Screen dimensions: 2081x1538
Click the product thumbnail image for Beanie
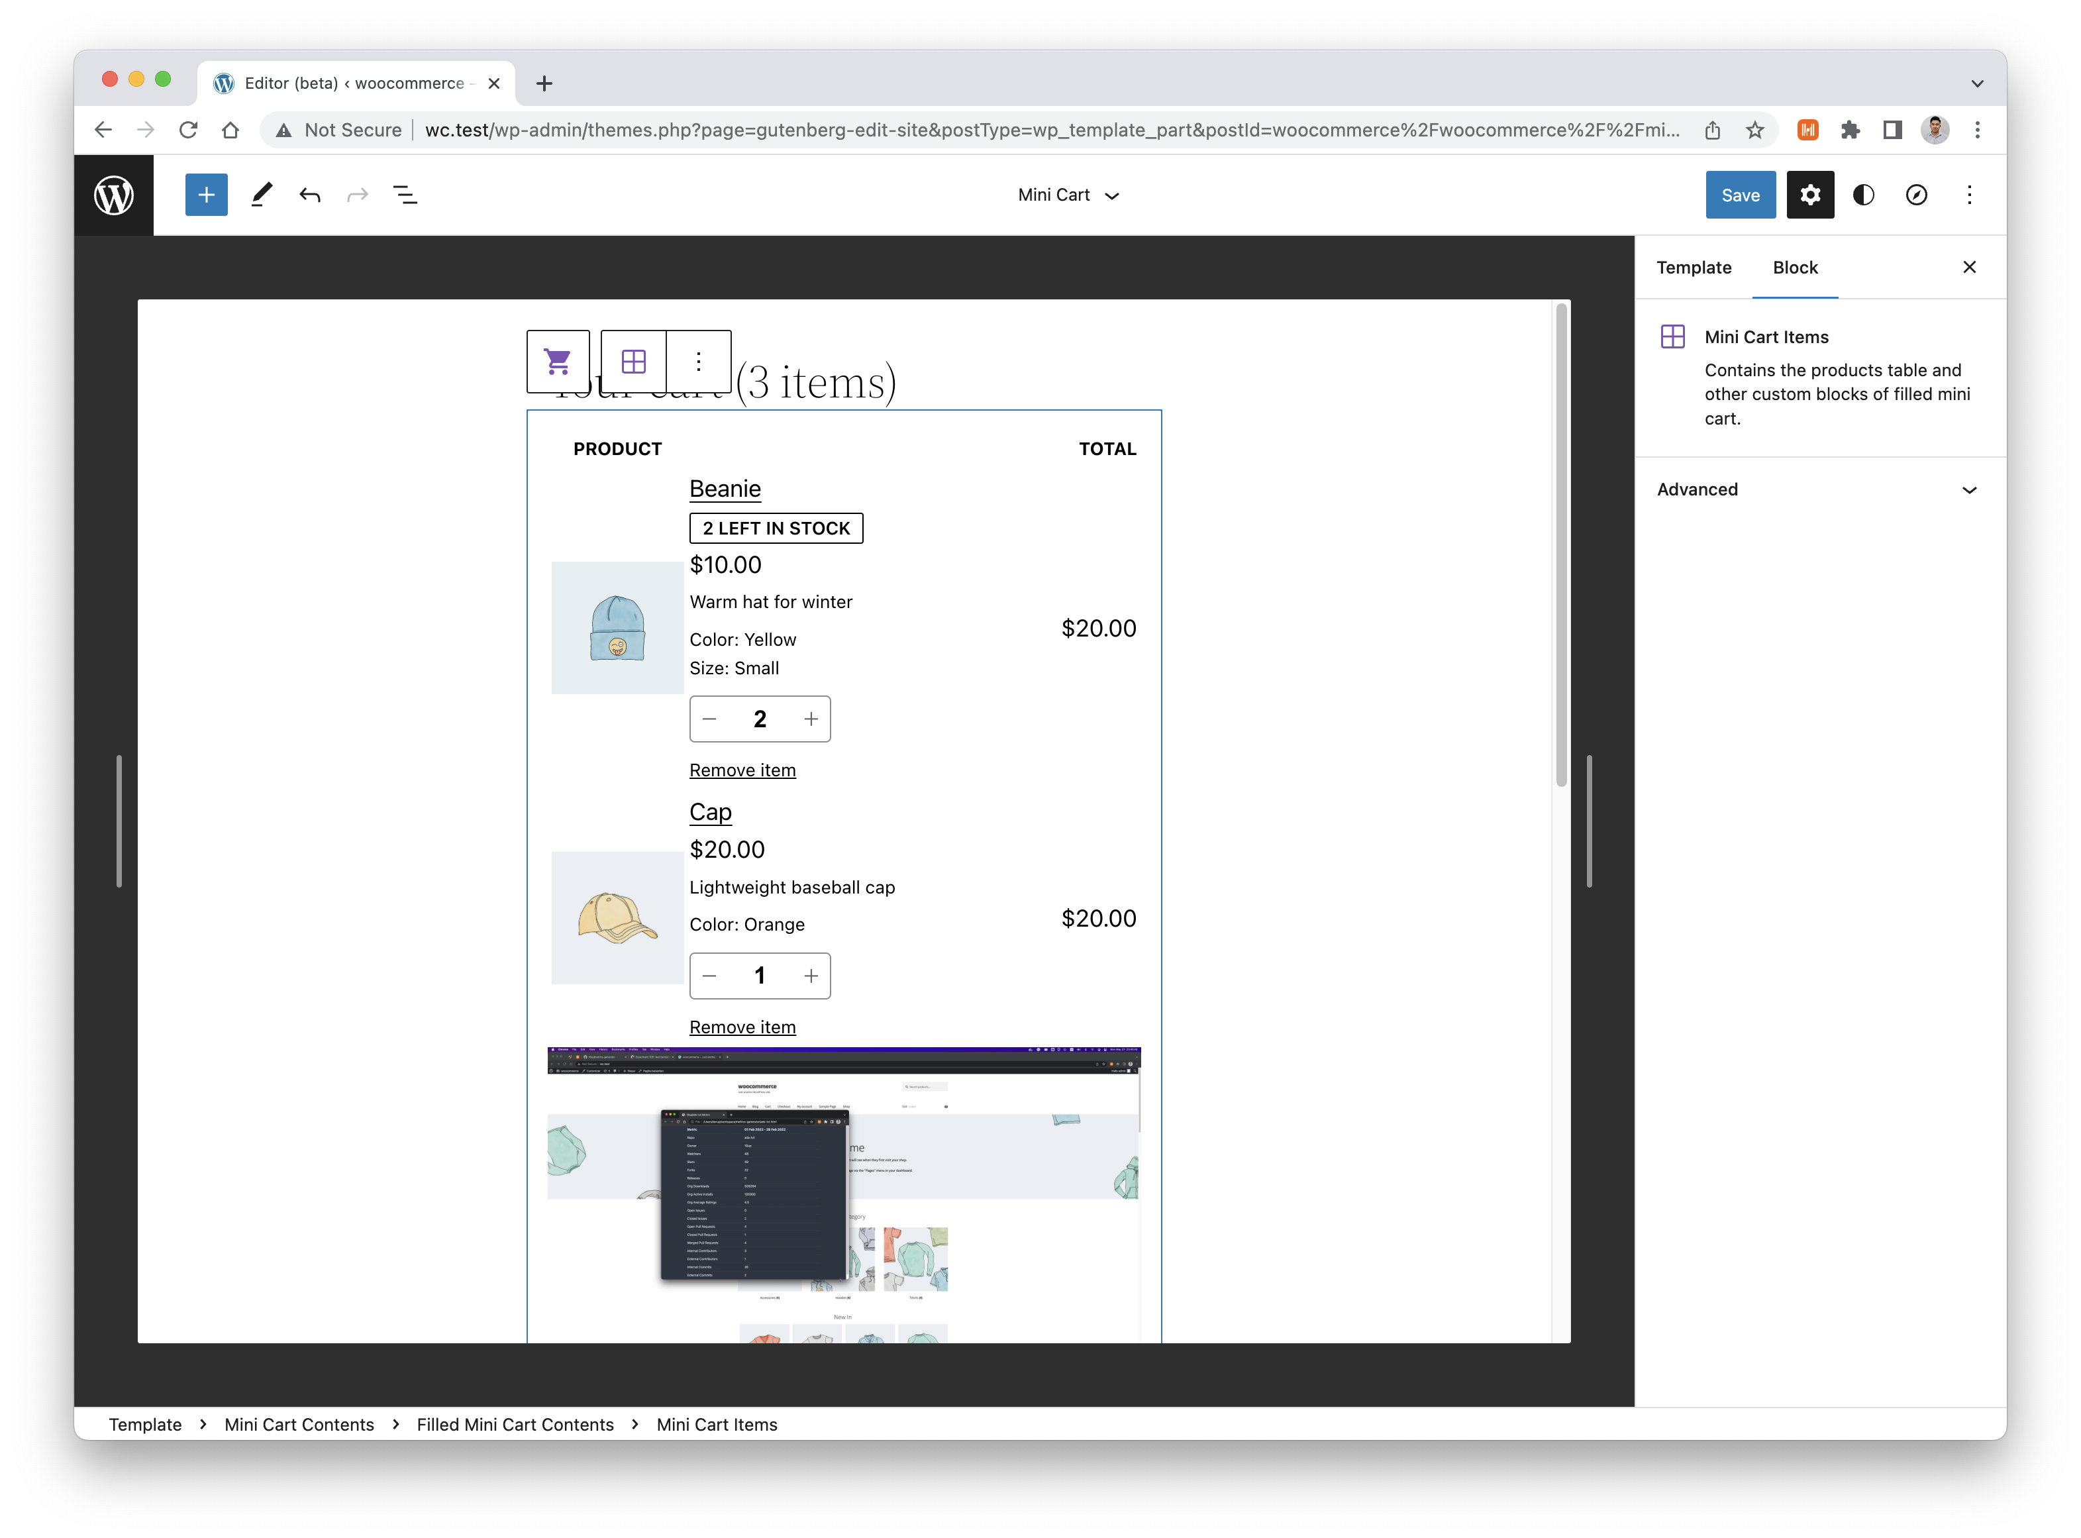614,627
